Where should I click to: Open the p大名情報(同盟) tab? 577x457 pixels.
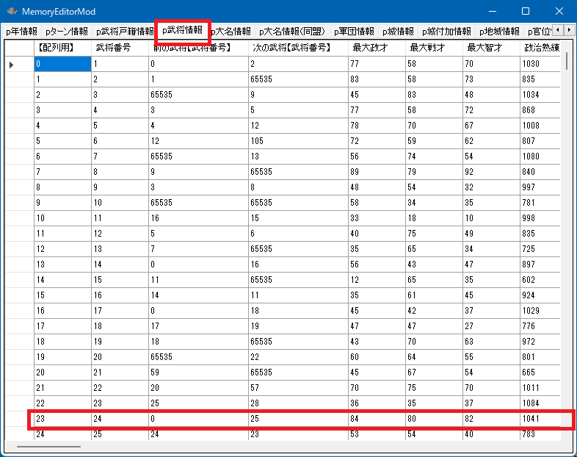coord(291,32)
